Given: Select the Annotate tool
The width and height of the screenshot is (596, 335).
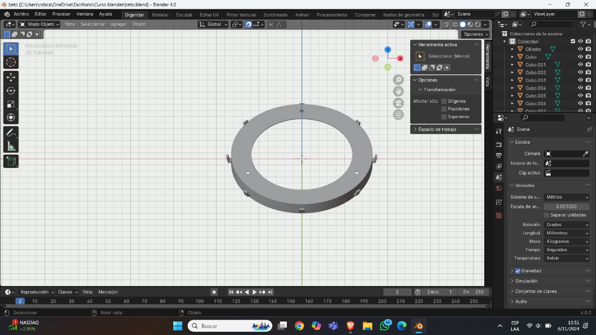Looking at the screenshot, I should coord(11,133).
